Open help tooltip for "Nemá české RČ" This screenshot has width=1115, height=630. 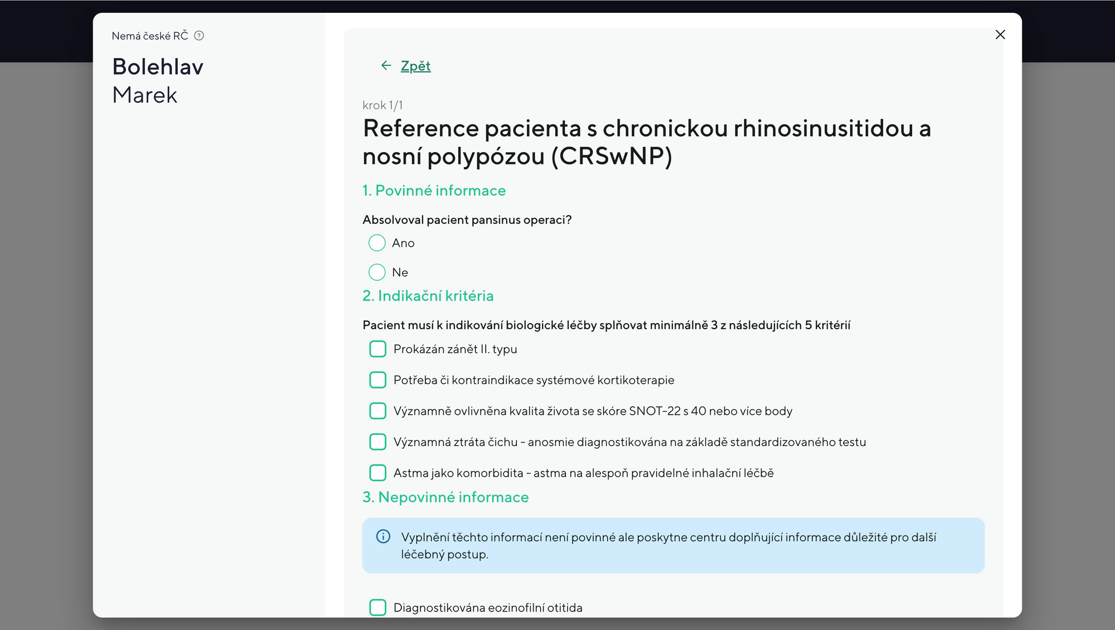[199, 35]
